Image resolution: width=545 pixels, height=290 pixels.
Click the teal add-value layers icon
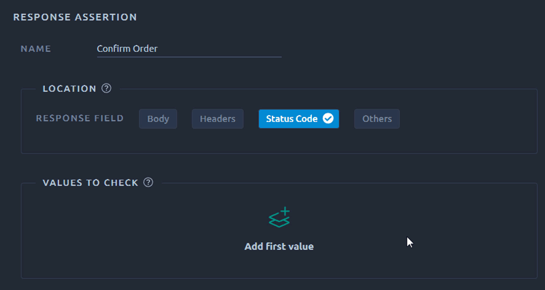[279, 217]
